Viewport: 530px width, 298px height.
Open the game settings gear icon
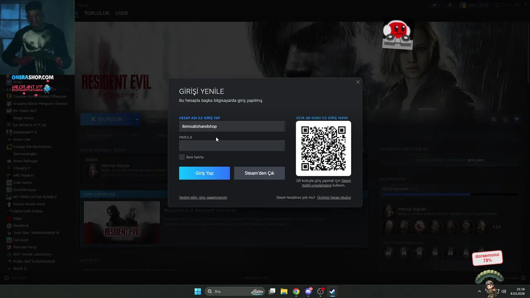coord(494,119)
